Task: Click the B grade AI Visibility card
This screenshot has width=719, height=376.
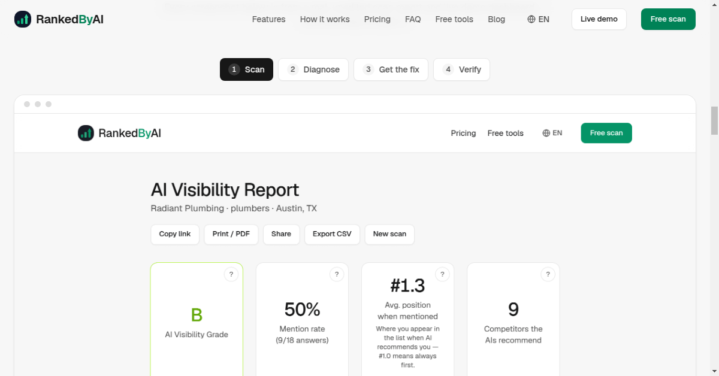Action: click(x=197, y=319)
